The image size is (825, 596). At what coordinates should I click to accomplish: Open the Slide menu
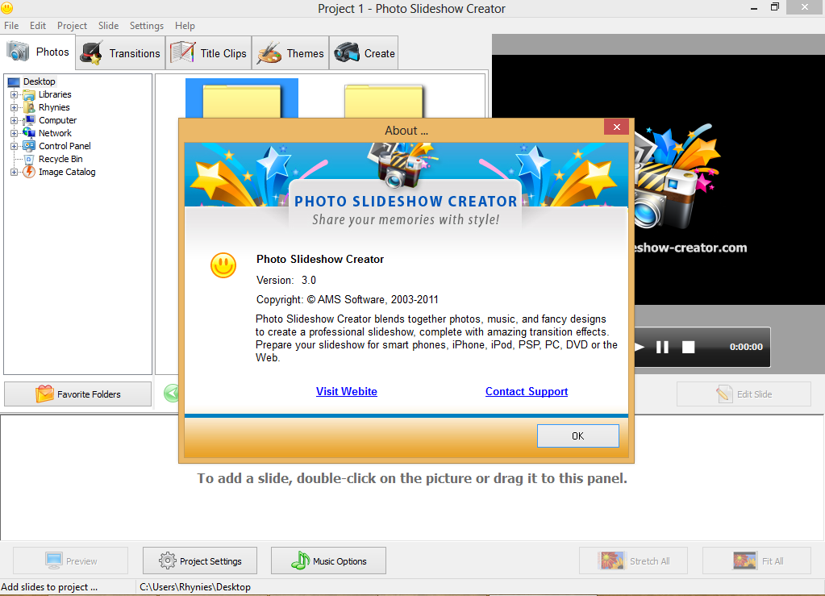tap(108, 26)
